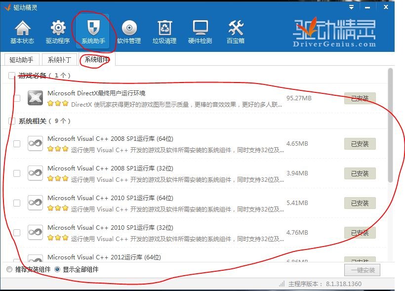Click 已安装 button next to DirectX

(x=360, y=98)
